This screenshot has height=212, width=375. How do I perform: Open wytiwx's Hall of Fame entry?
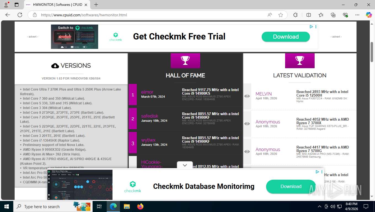coord(148,140)
